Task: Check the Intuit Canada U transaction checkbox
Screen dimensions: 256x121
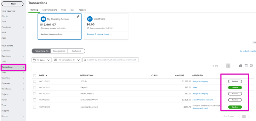Action: pyautogui.click(x=35, y=94)
